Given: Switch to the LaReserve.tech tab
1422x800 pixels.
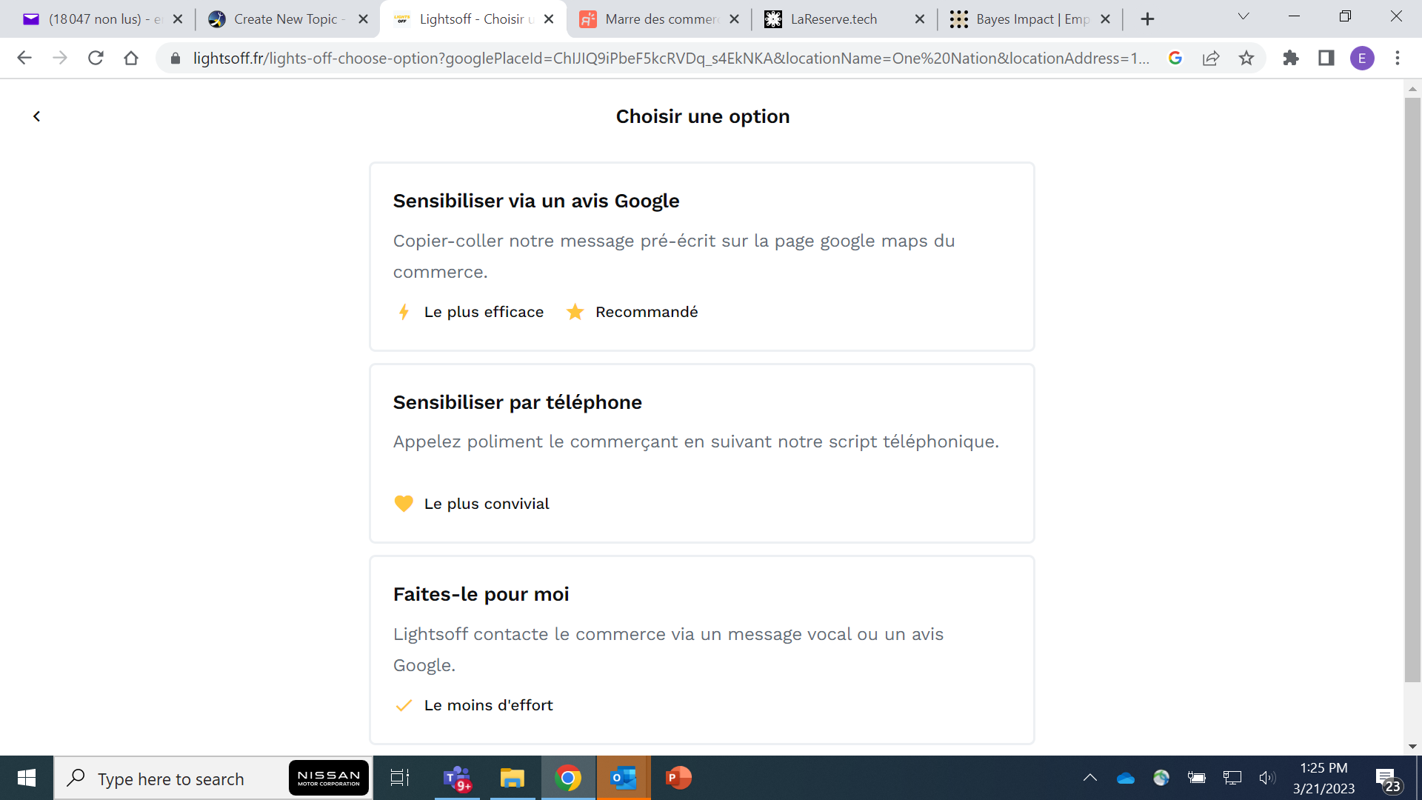Looking at the screenshot, I should coord(833,19).
